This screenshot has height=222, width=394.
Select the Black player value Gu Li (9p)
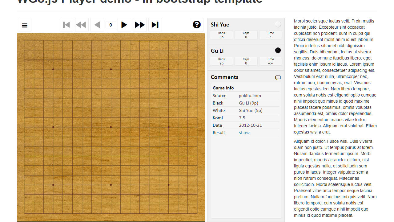pyautogui.click(x=249, y=103)
